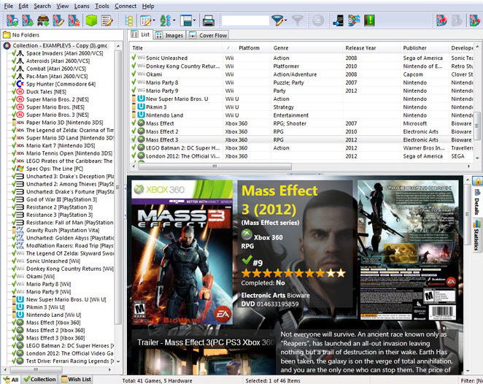Click the gray clear filter funnel icon
Image resolution: width=483 pixels, height=384 pixels.
[x=298, y=20]
